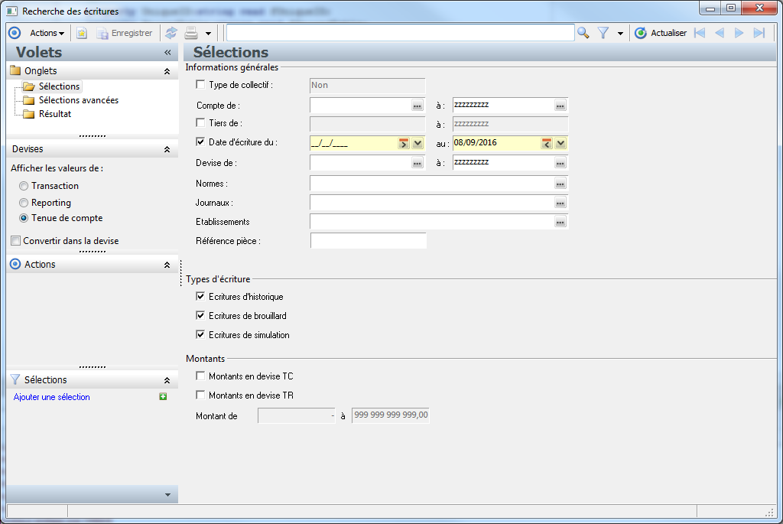Open the Journaux lookup ellipsis button
This screenshot has width=783, height=524.
560,203
